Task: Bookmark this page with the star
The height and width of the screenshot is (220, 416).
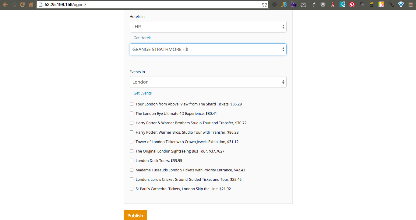Action: (x=264, y=5)
